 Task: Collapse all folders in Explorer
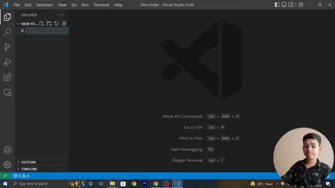point(64,23)
